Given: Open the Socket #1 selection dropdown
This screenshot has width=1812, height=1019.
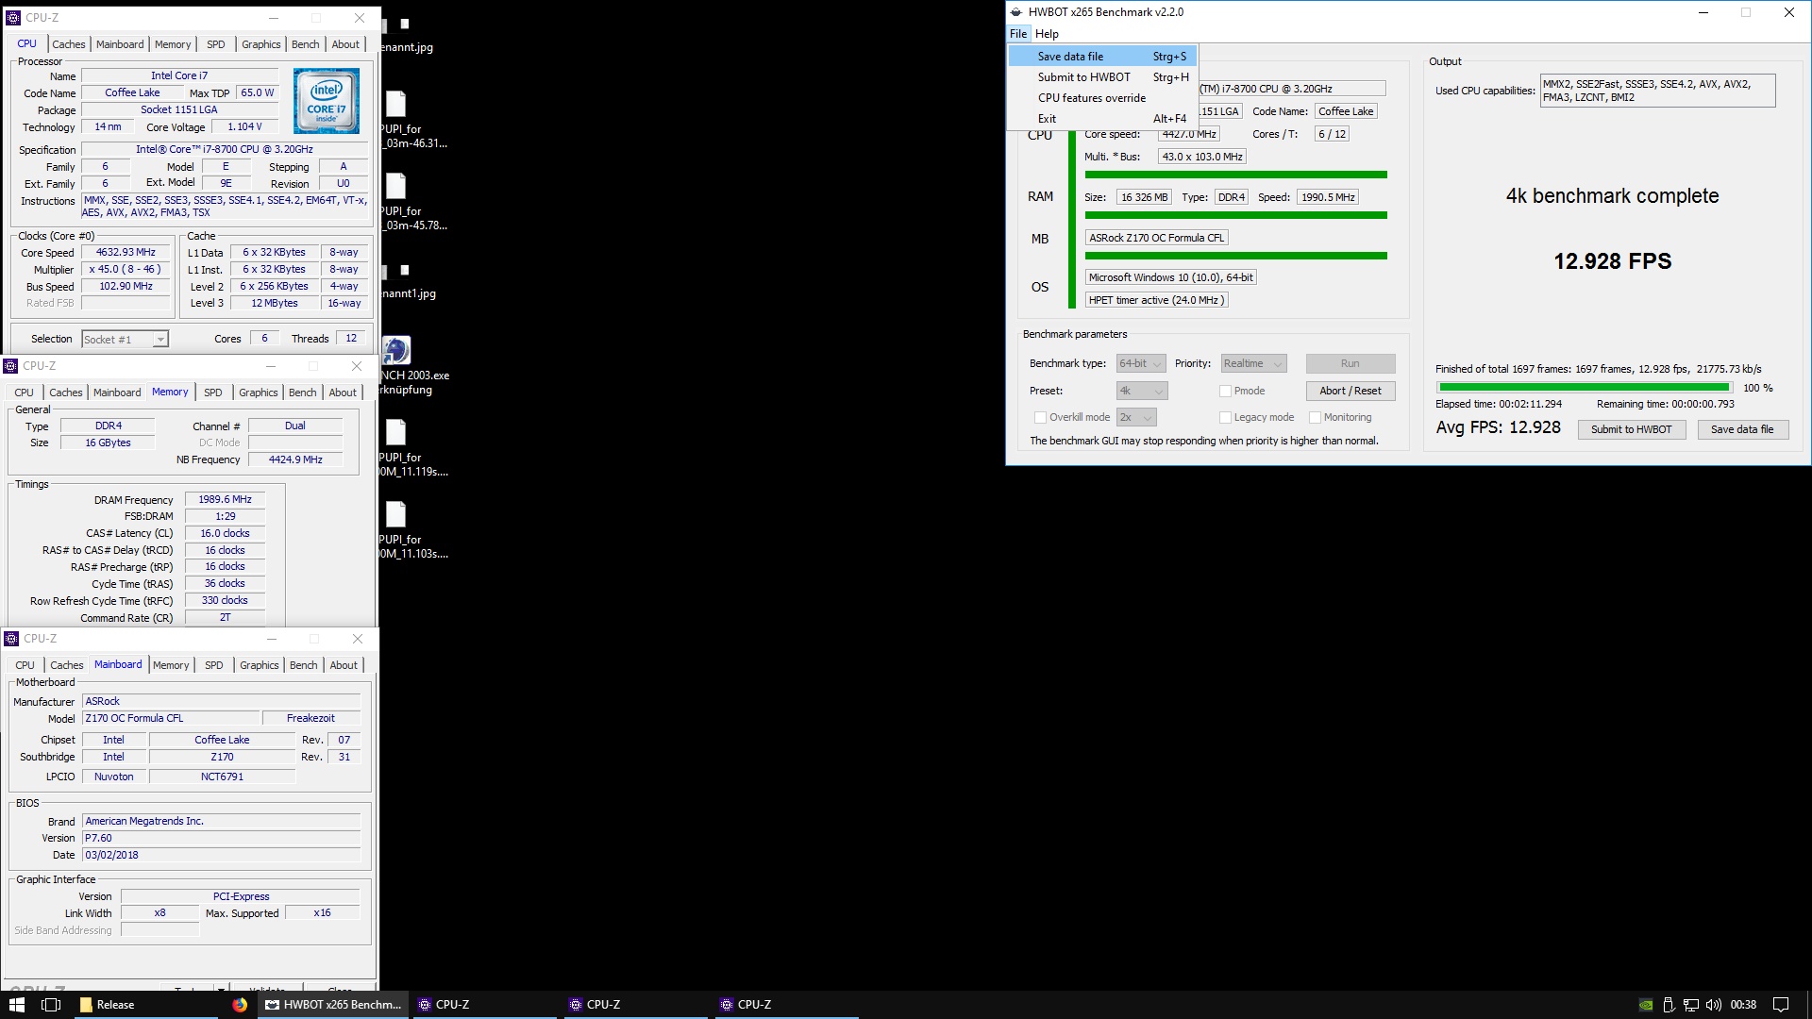Looking at the screenshot, I should 125,339.
